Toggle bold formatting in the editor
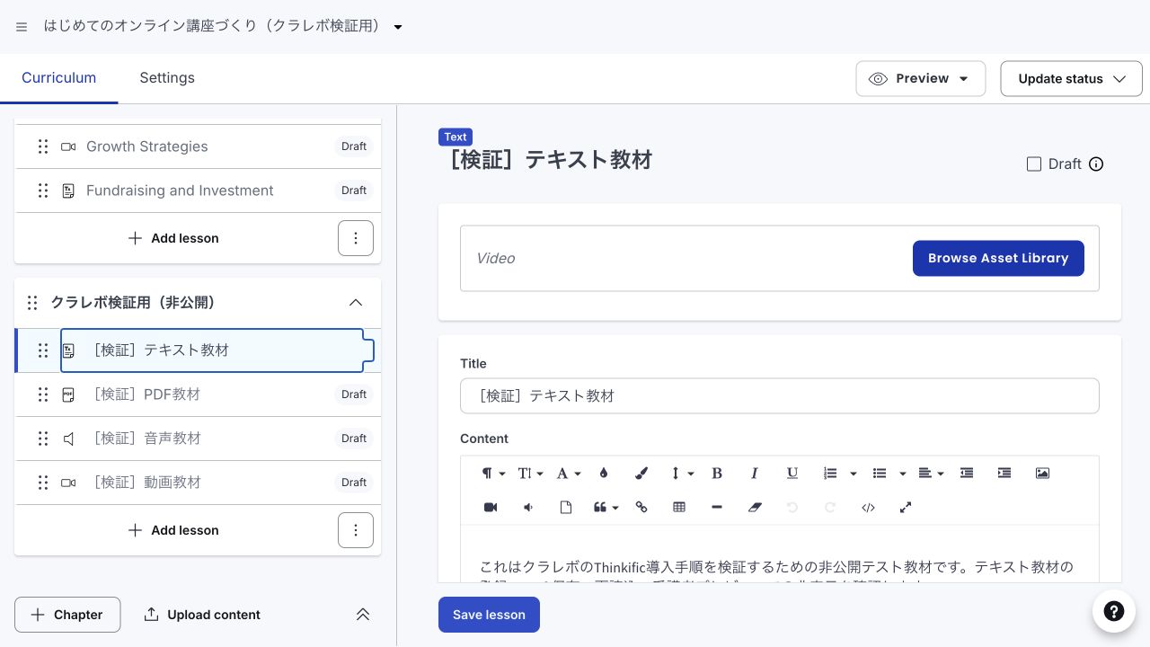The height and width of the screenshot is (647, 1150). pos(717,474)
